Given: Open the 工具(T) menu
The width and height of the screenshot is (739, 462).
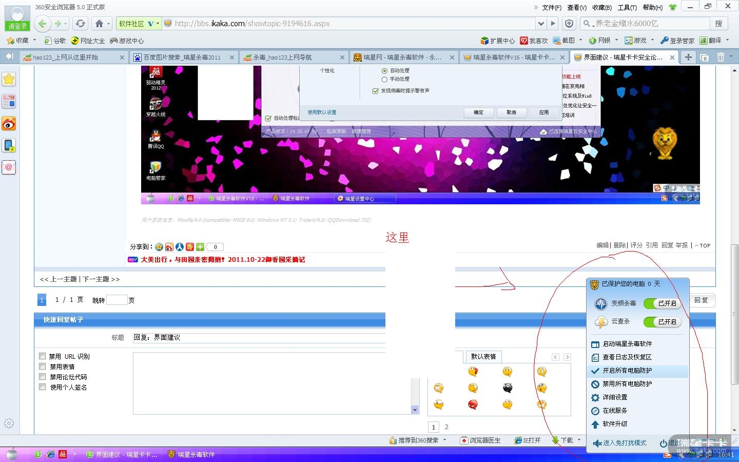Looking at the screenshot, I should (x=627, y=8).
